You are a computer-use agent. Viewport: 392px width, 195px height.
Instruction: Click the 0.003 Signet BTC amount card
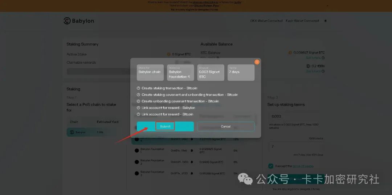[x=211, y=73]
